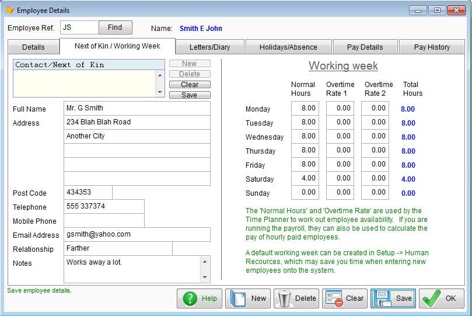
Task: Click Monday Normal Hours field
Action: pyautogui.click(x=305, y=108)
